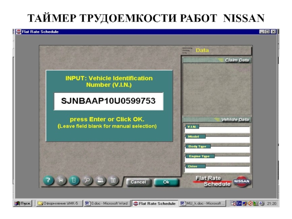
Task: Open help with the question mark icon
Action: pyautogui.click(x=48, y=180)
